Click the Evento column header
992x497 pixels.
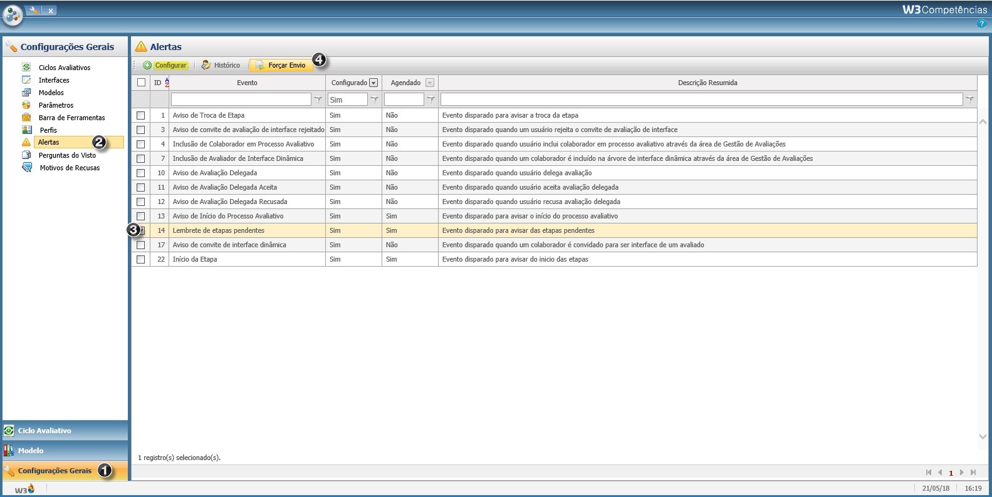(247, 83)
